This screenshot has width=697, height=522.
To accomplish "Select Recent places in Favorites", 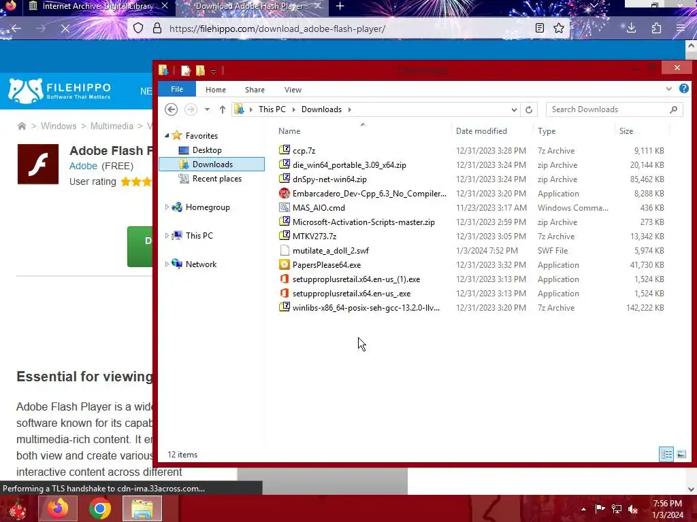I will tap(217, 179).
